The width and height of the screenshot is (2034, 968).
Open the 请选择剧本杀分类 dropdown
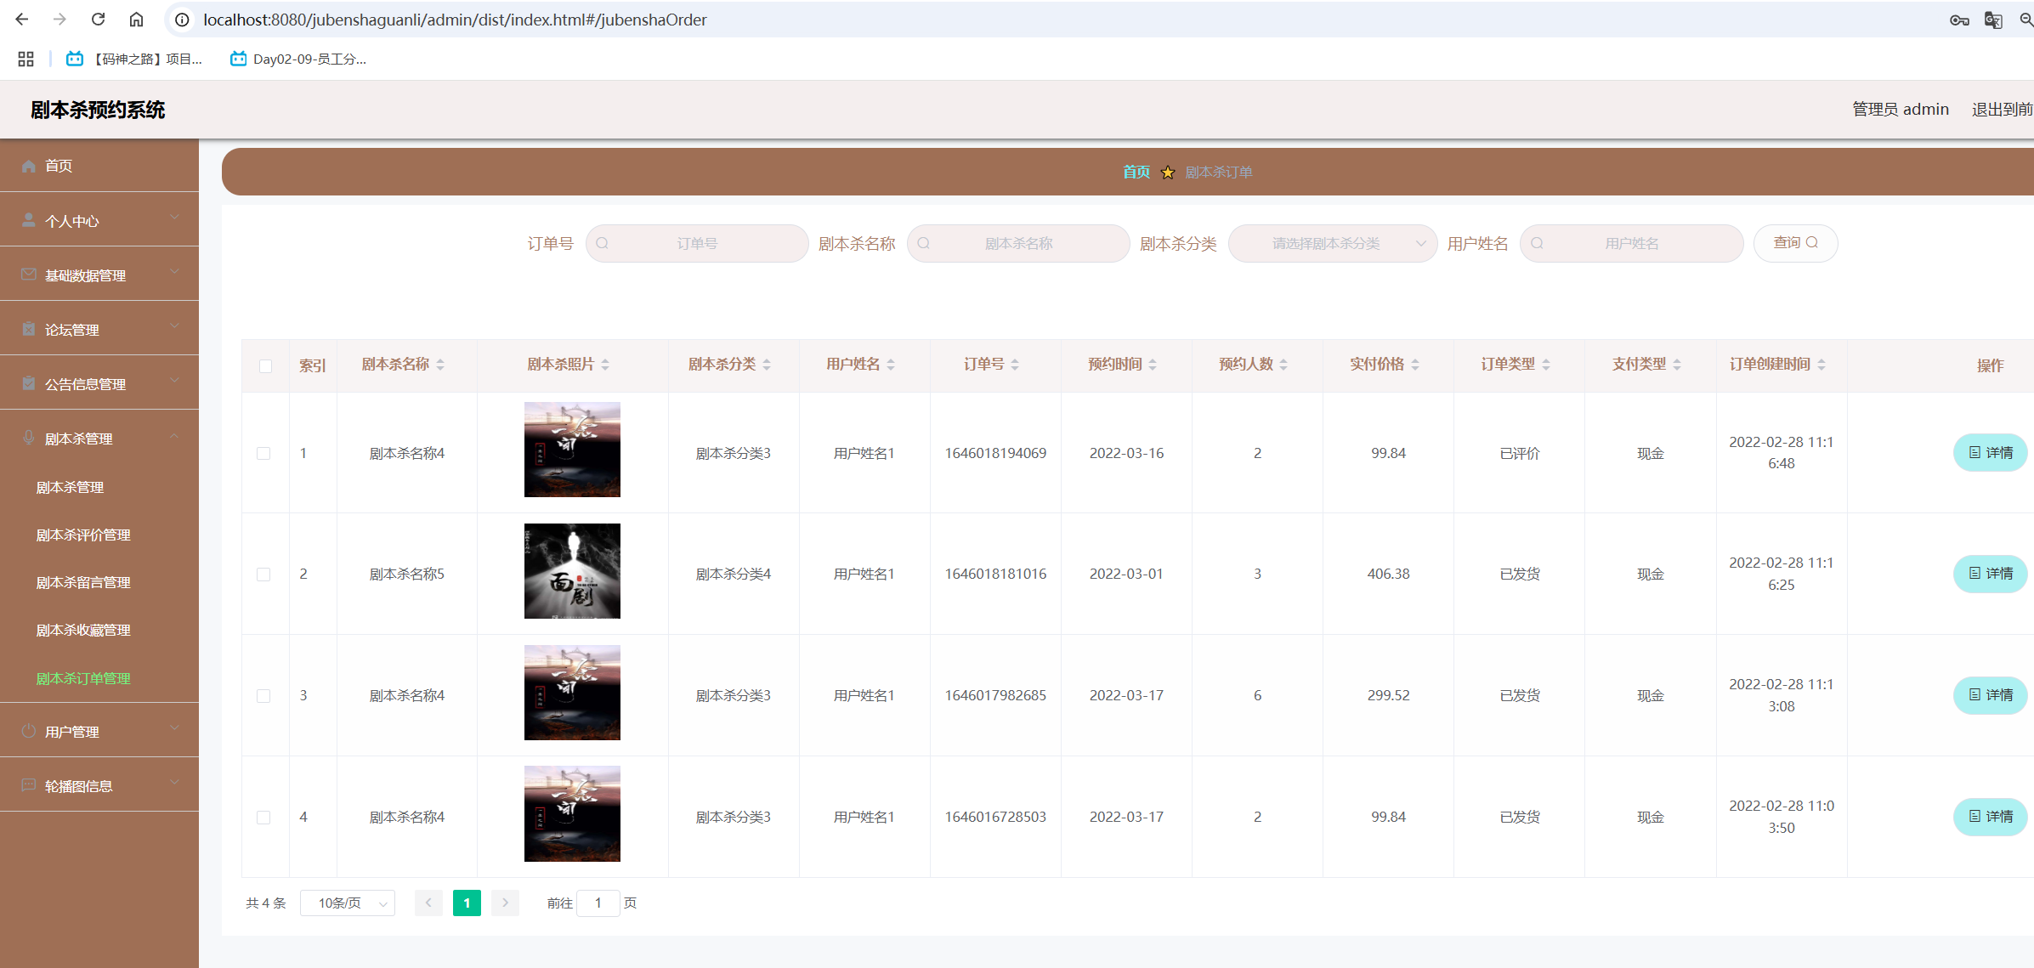point(1332,244)
